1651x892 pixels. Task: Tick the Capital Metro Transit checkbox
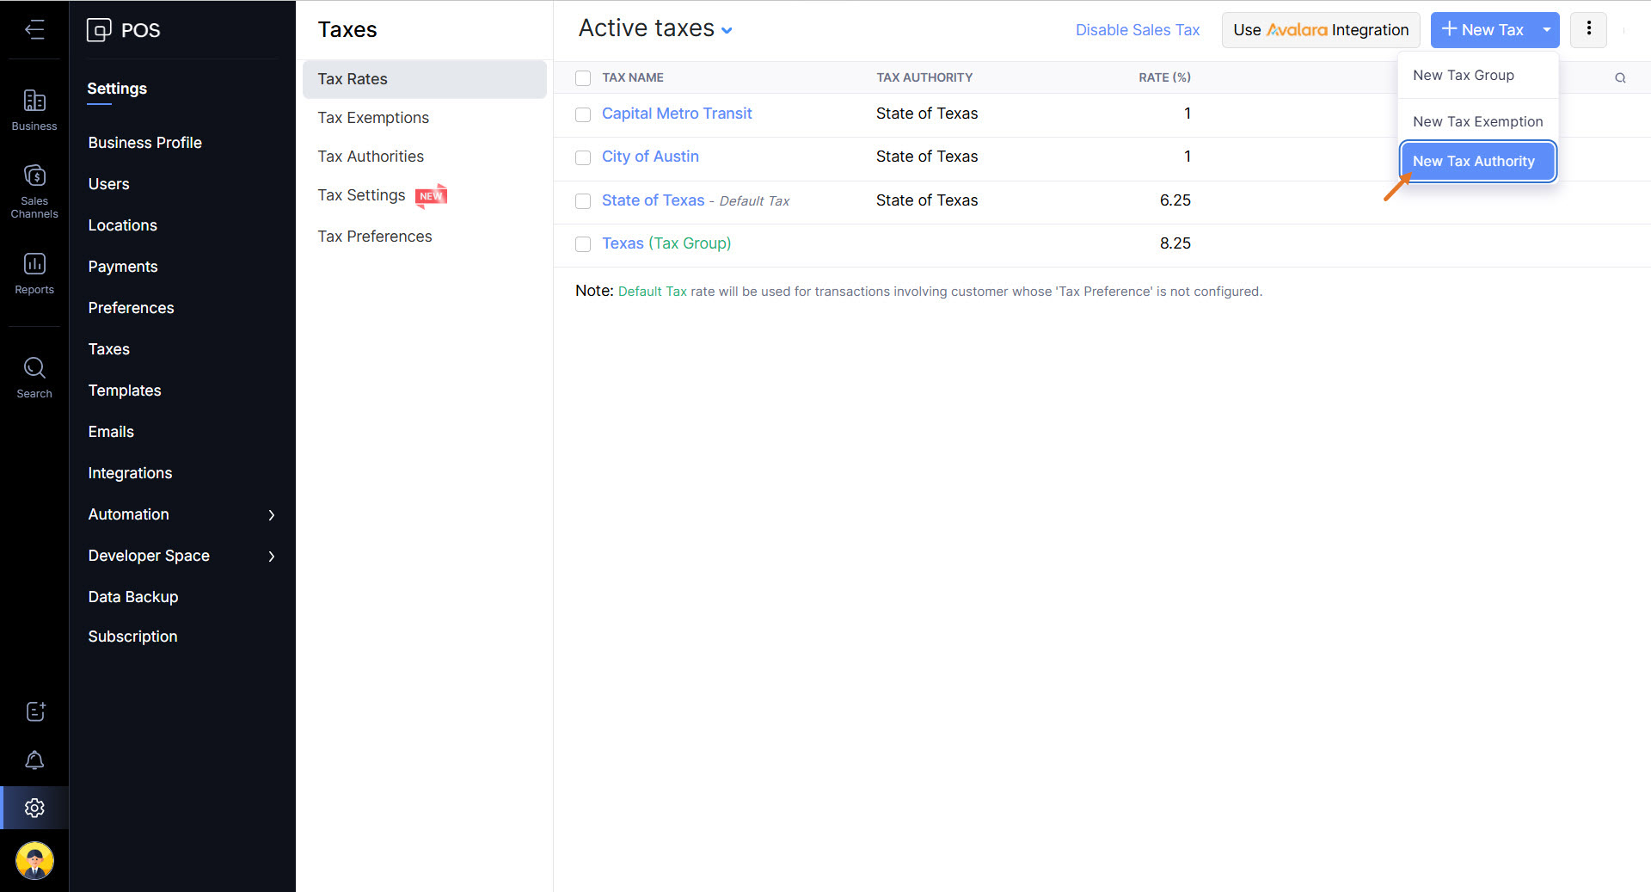[x=583, y=114]
